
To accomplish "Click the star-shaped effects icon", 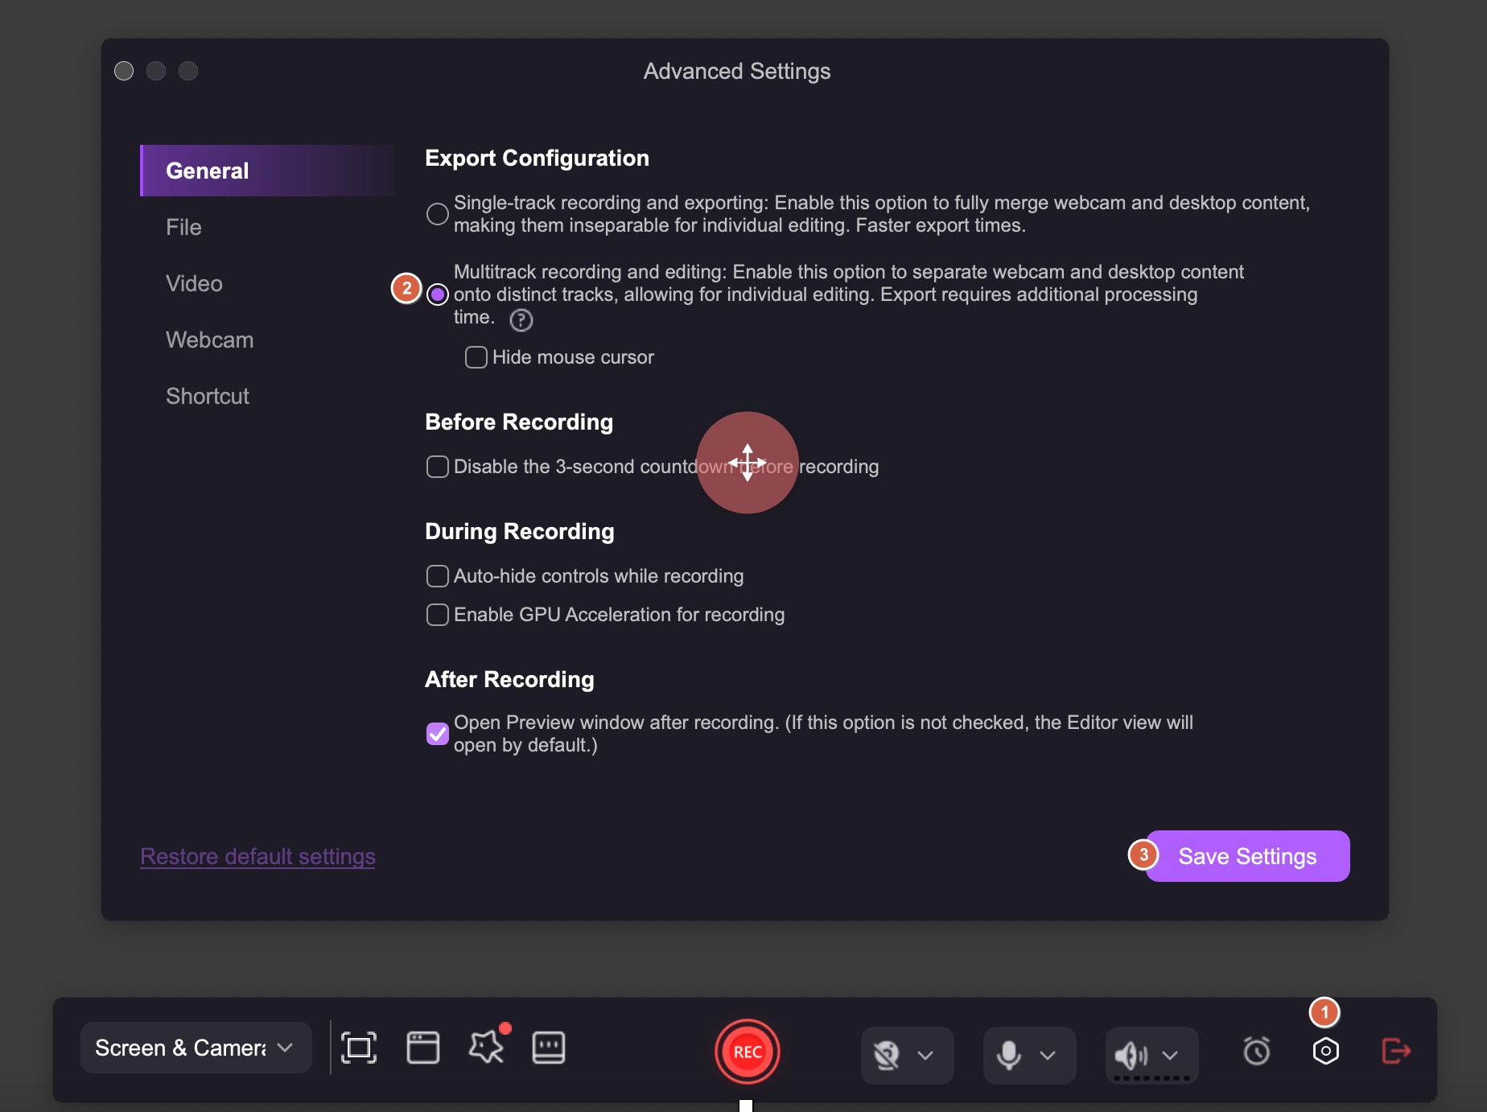I will pos(486,1048).
